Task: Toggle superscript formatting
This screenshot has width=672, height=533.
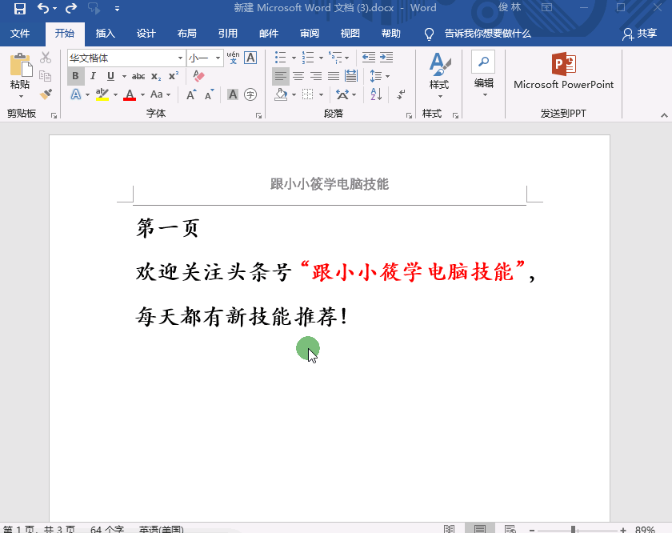Action: pyautogui.click(x=173, y=76)
